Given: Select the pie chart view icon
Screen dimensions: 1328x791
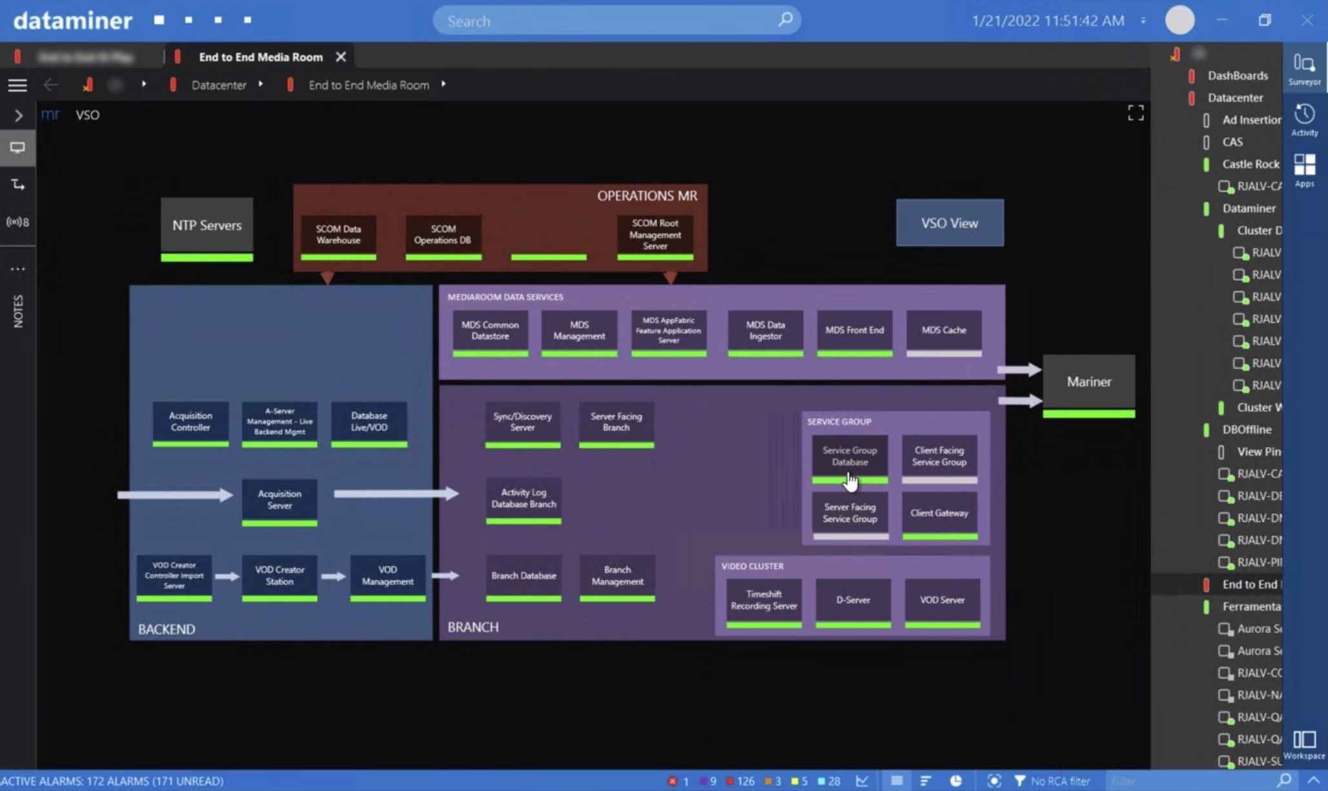Looking at the screenshot, I should [955, 781].
